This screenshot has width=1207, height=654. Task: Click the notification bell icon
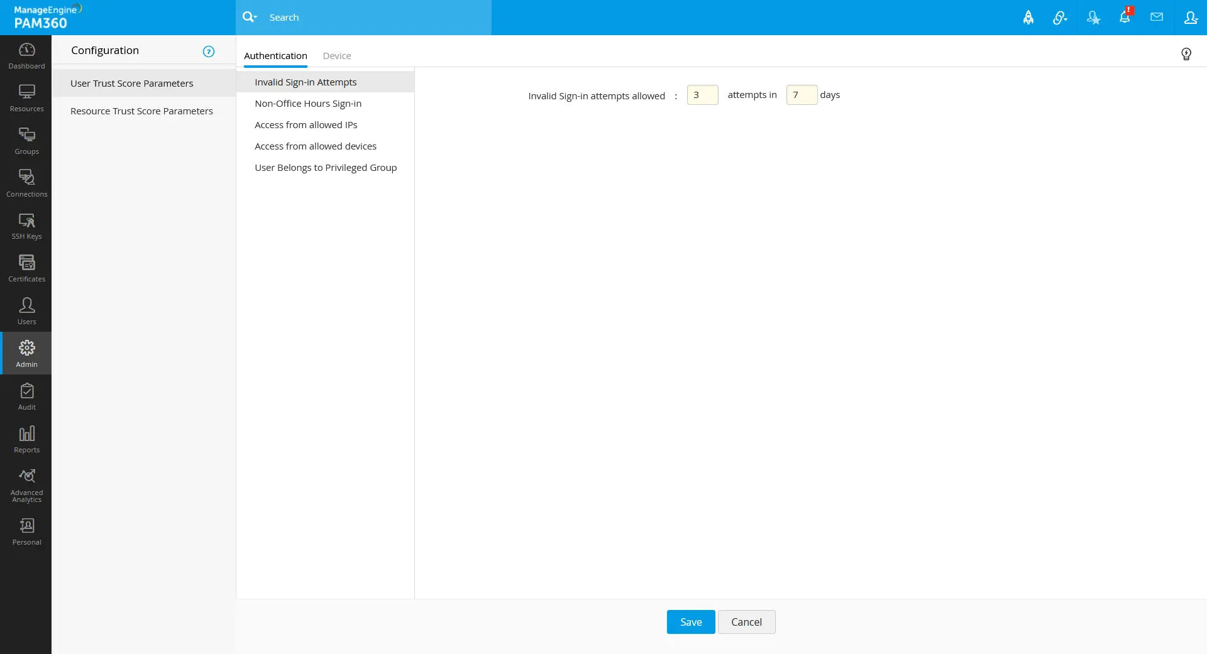1125,17
